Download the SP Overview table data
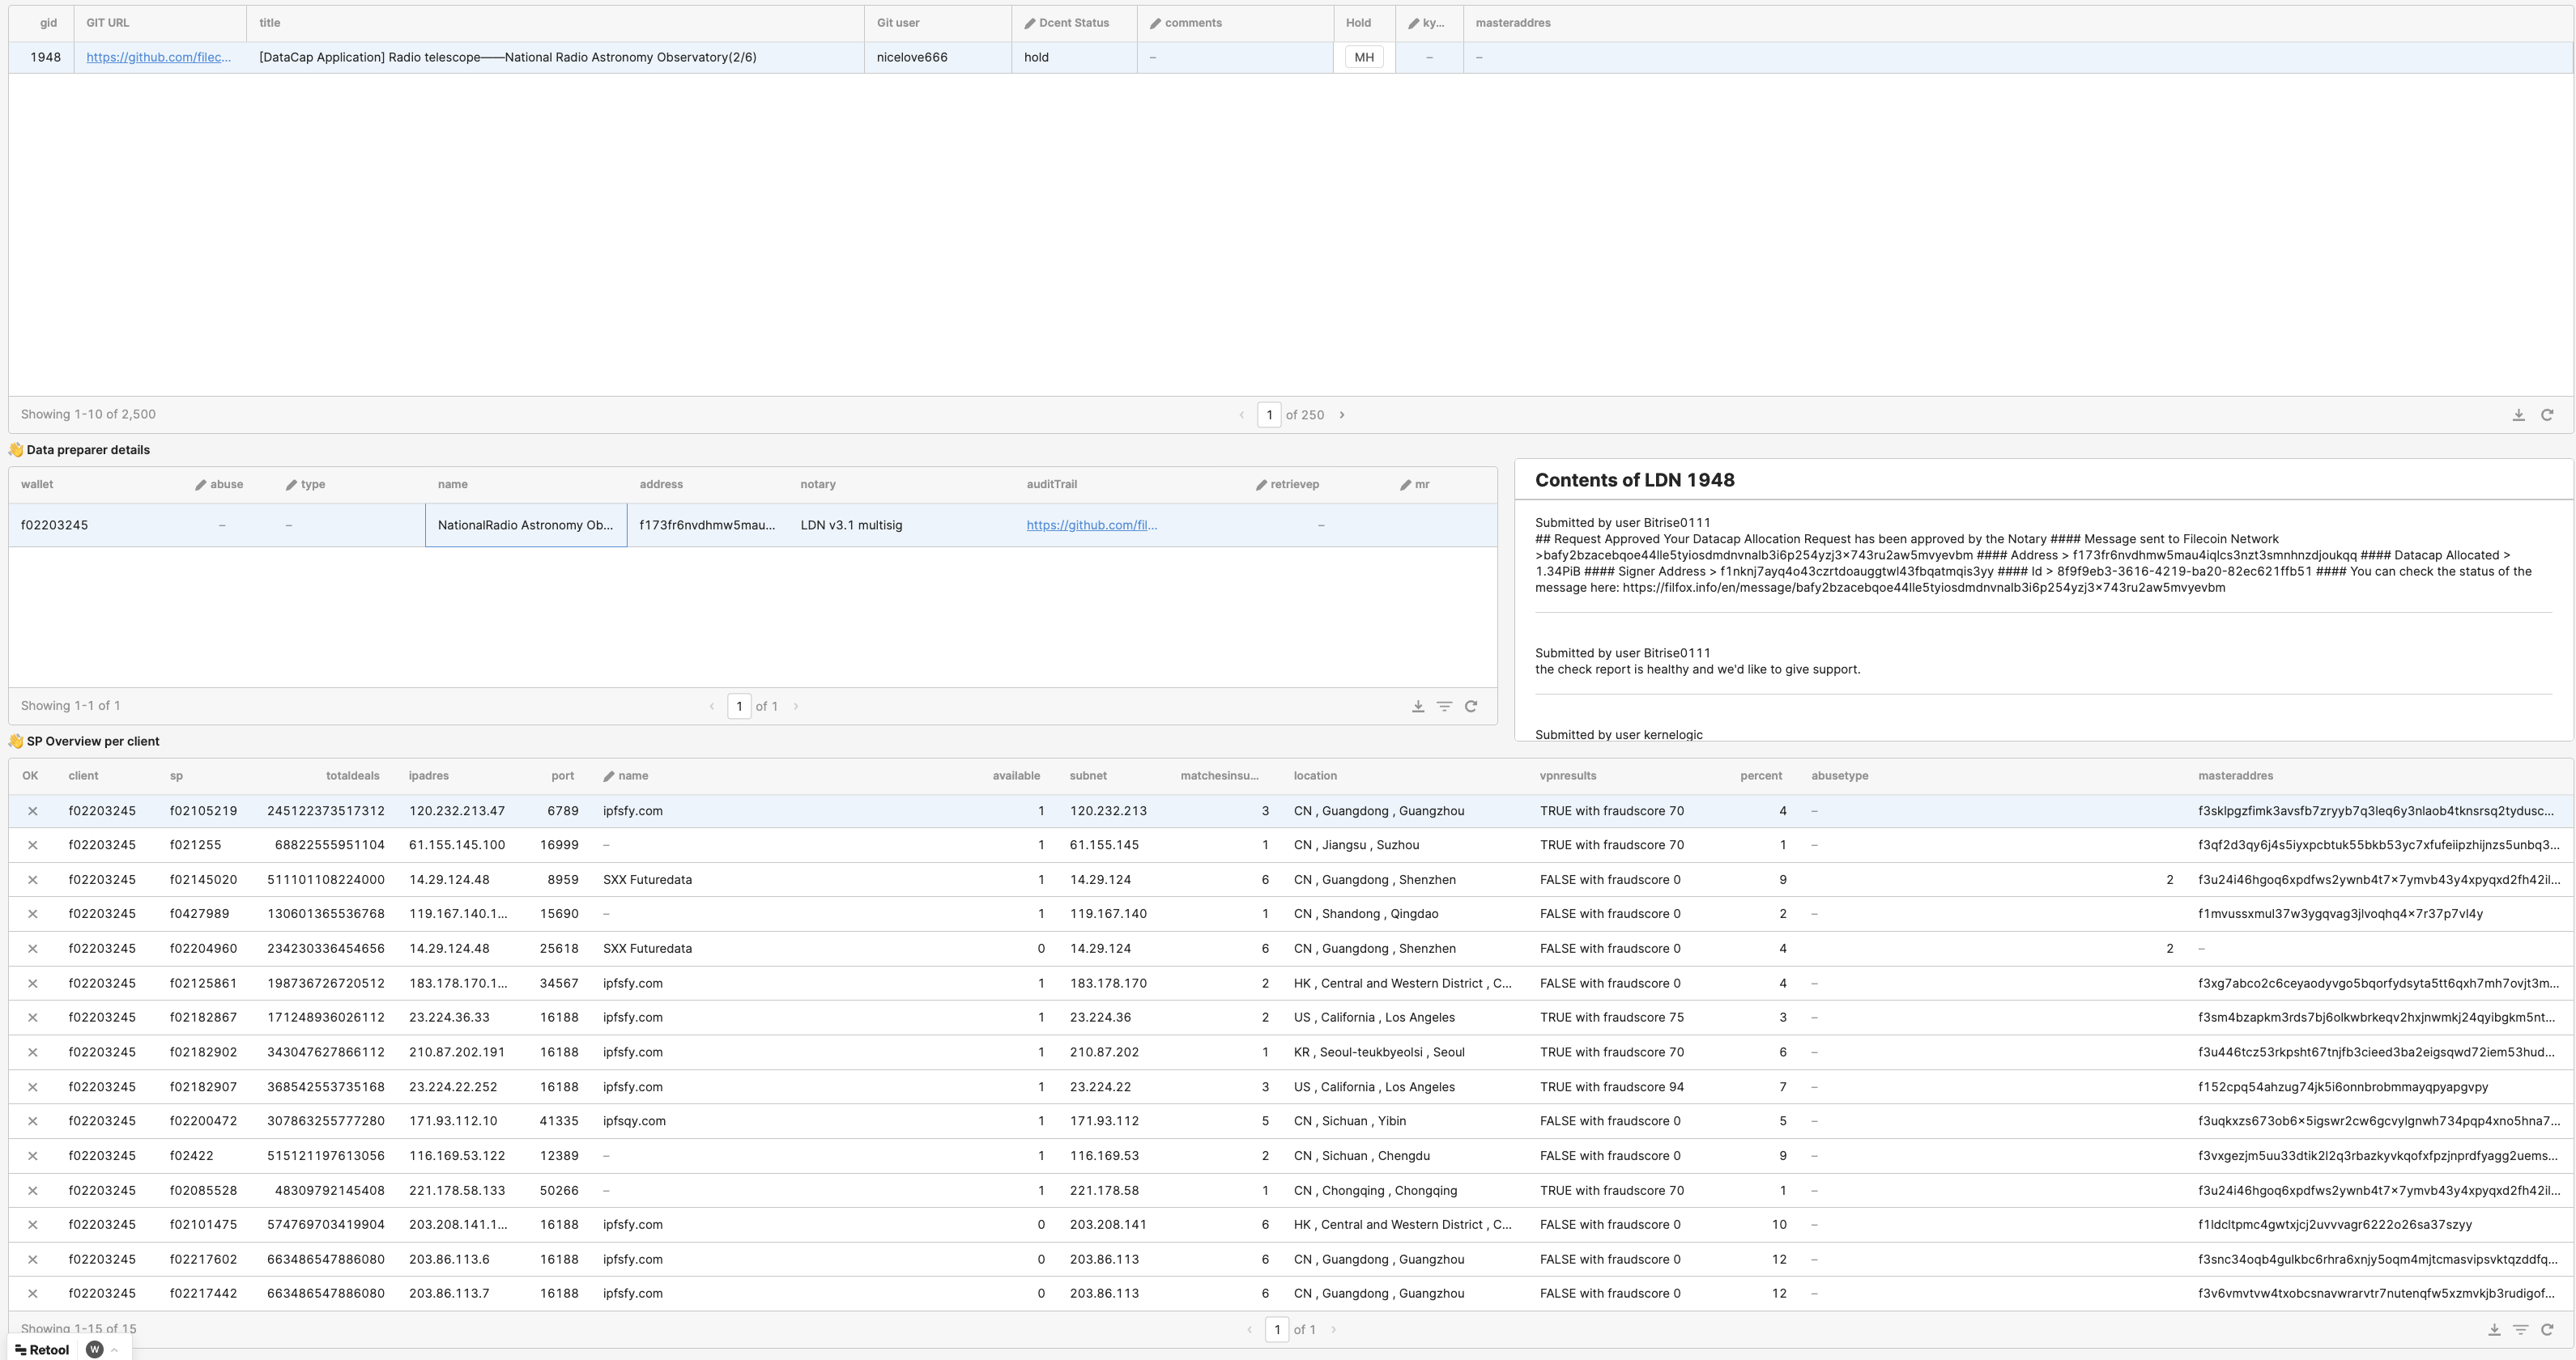Screen dimensions: 2576x1360 [x=2494, y=1329]
